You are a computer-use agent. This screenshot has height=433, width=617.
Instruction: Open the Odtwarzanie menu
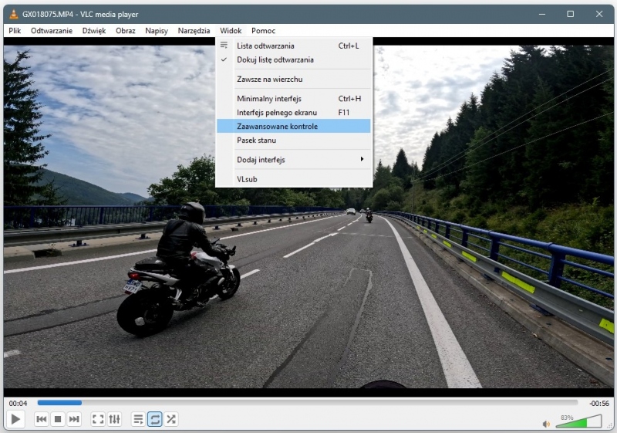pyautogui.click(x=52, y=31)
